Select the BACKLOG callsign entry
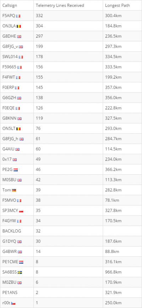 (x=12, y=231)
